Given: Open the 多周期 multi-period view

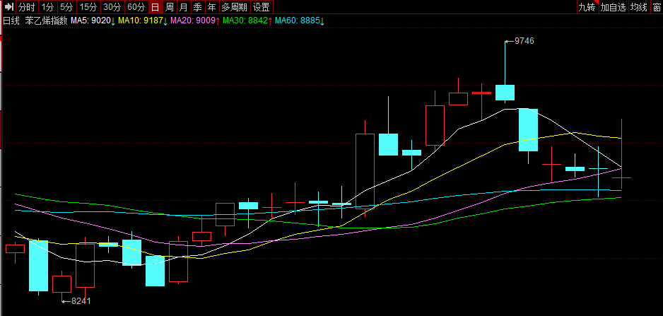Looking at the screenshot, I should (x=234, y=7).
